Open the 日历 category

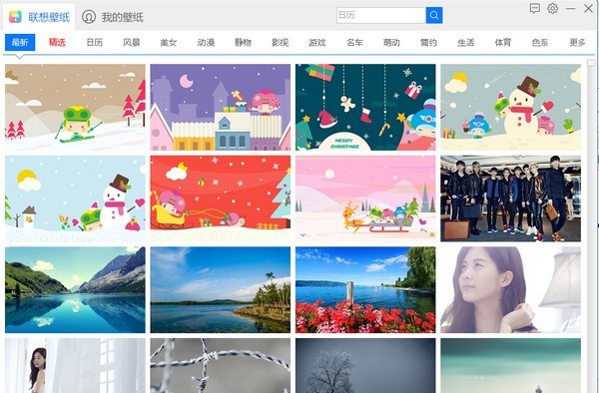pyautogui.click(x=95, y=42)
